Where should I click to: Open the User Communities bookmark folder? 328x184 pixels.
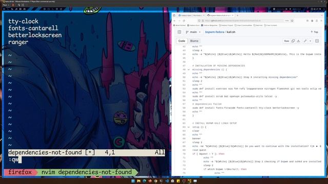click(243, 25)
